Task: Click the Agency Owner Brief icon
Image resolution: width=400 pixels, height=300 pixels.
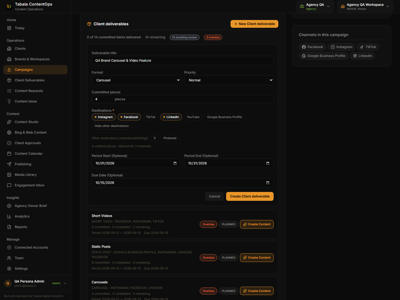Action: tap(9, 206)
